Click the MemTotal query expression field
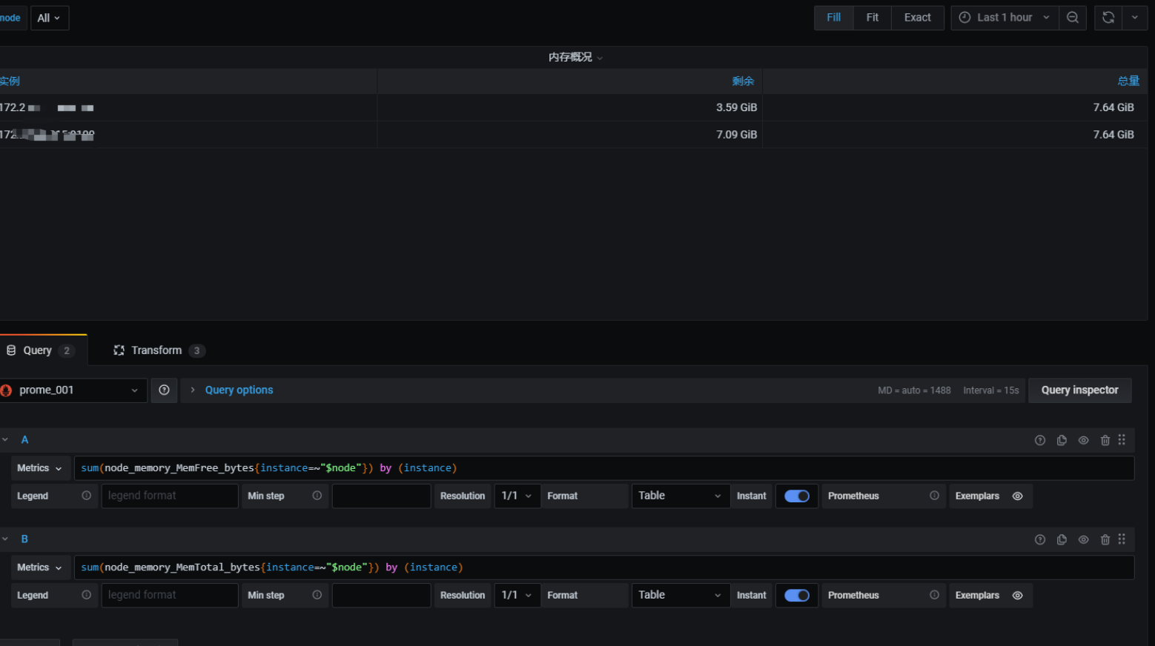This screenshot has width=1155, height=646. tap(604, 567)
